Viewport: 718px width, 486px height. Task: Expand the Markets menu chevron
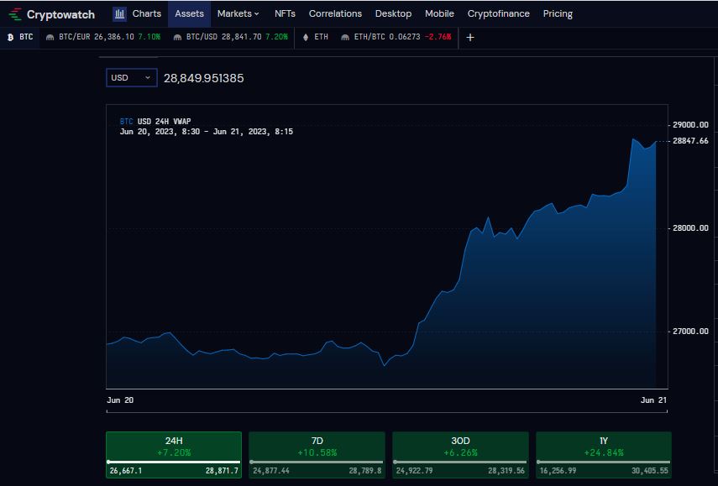click(x=256, y=13)
